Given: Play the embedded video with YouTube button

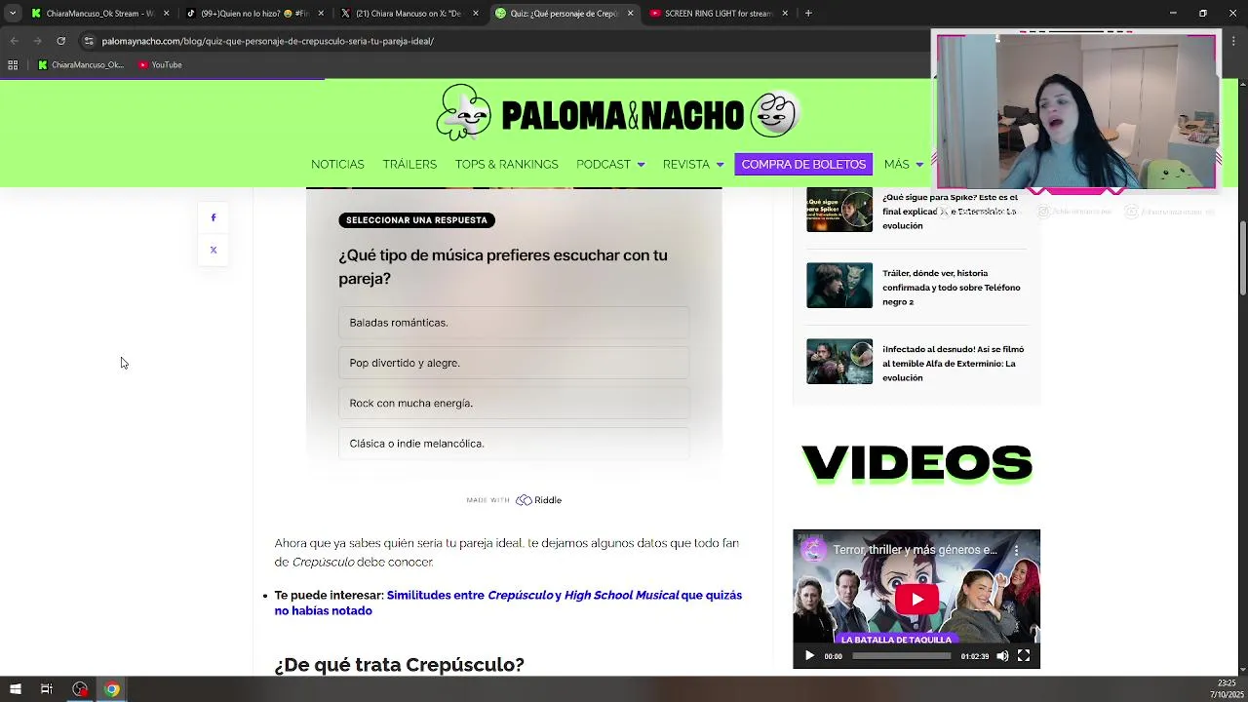Looking at the screenshot, I should pyautogui.click(x=916, y=599).
